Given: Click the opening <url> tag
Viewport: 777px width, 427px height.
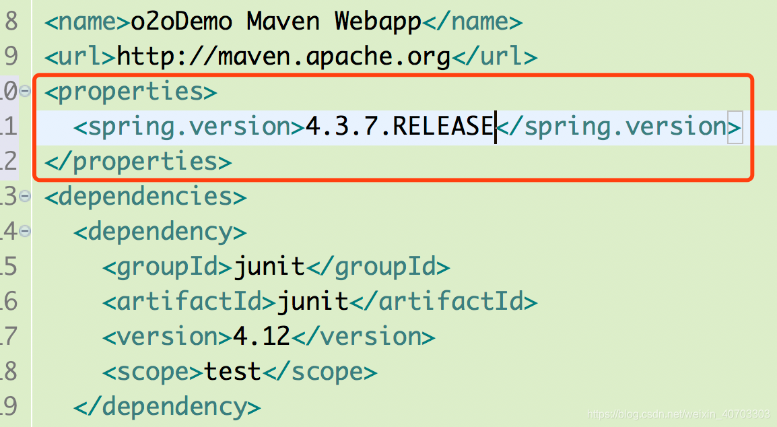Looking at the screenshot, I should [80, 57].
